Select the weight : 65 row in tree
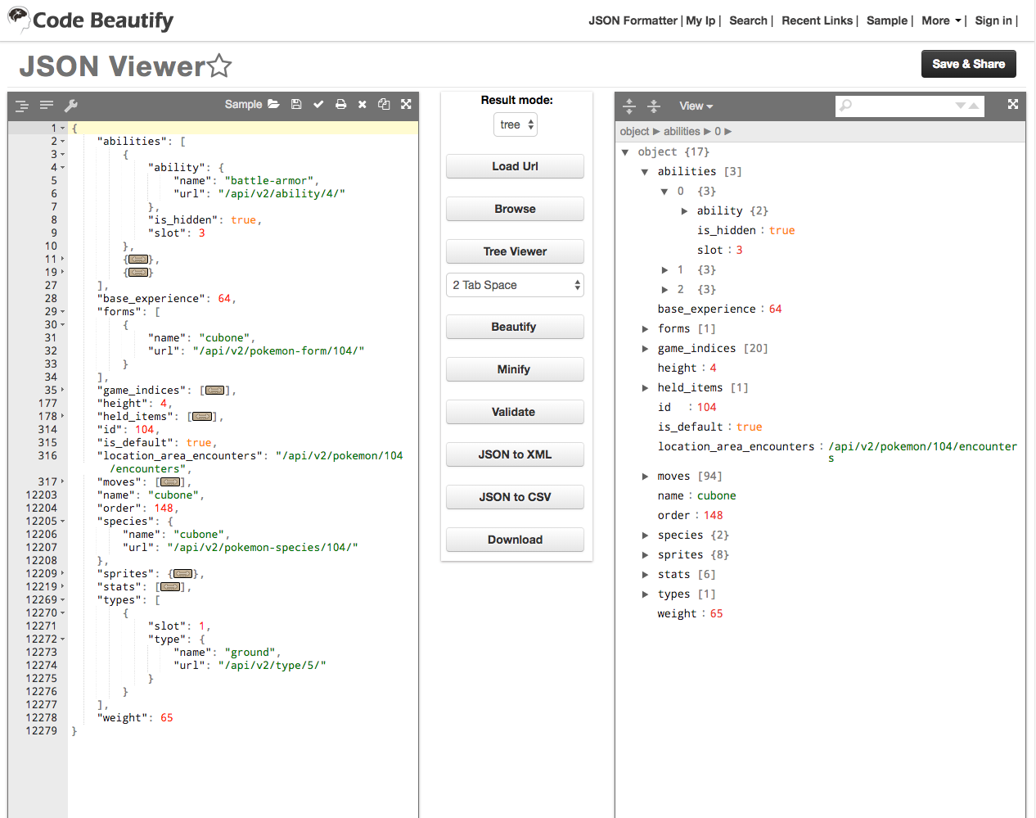 [690, 614]
